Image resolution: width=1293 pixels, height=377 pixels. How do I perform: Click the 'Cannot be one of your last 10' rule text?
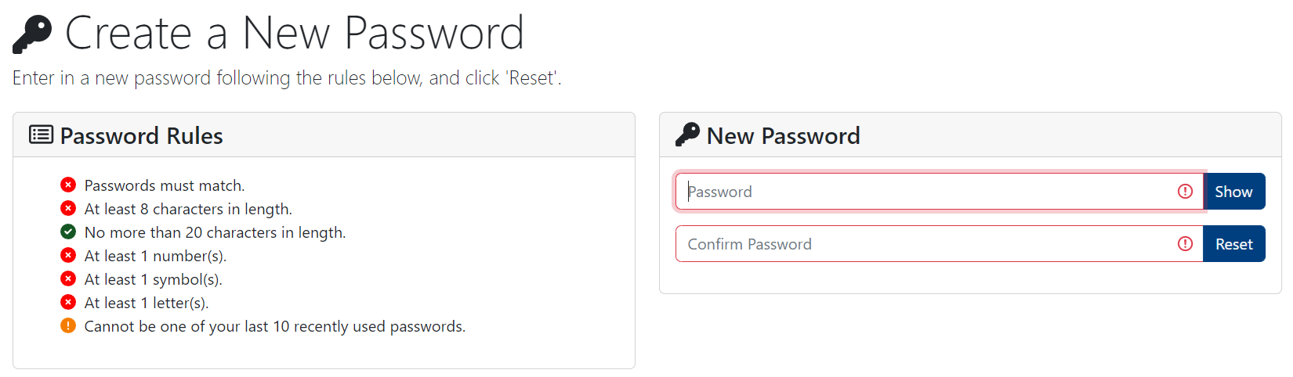pos(274,326)
